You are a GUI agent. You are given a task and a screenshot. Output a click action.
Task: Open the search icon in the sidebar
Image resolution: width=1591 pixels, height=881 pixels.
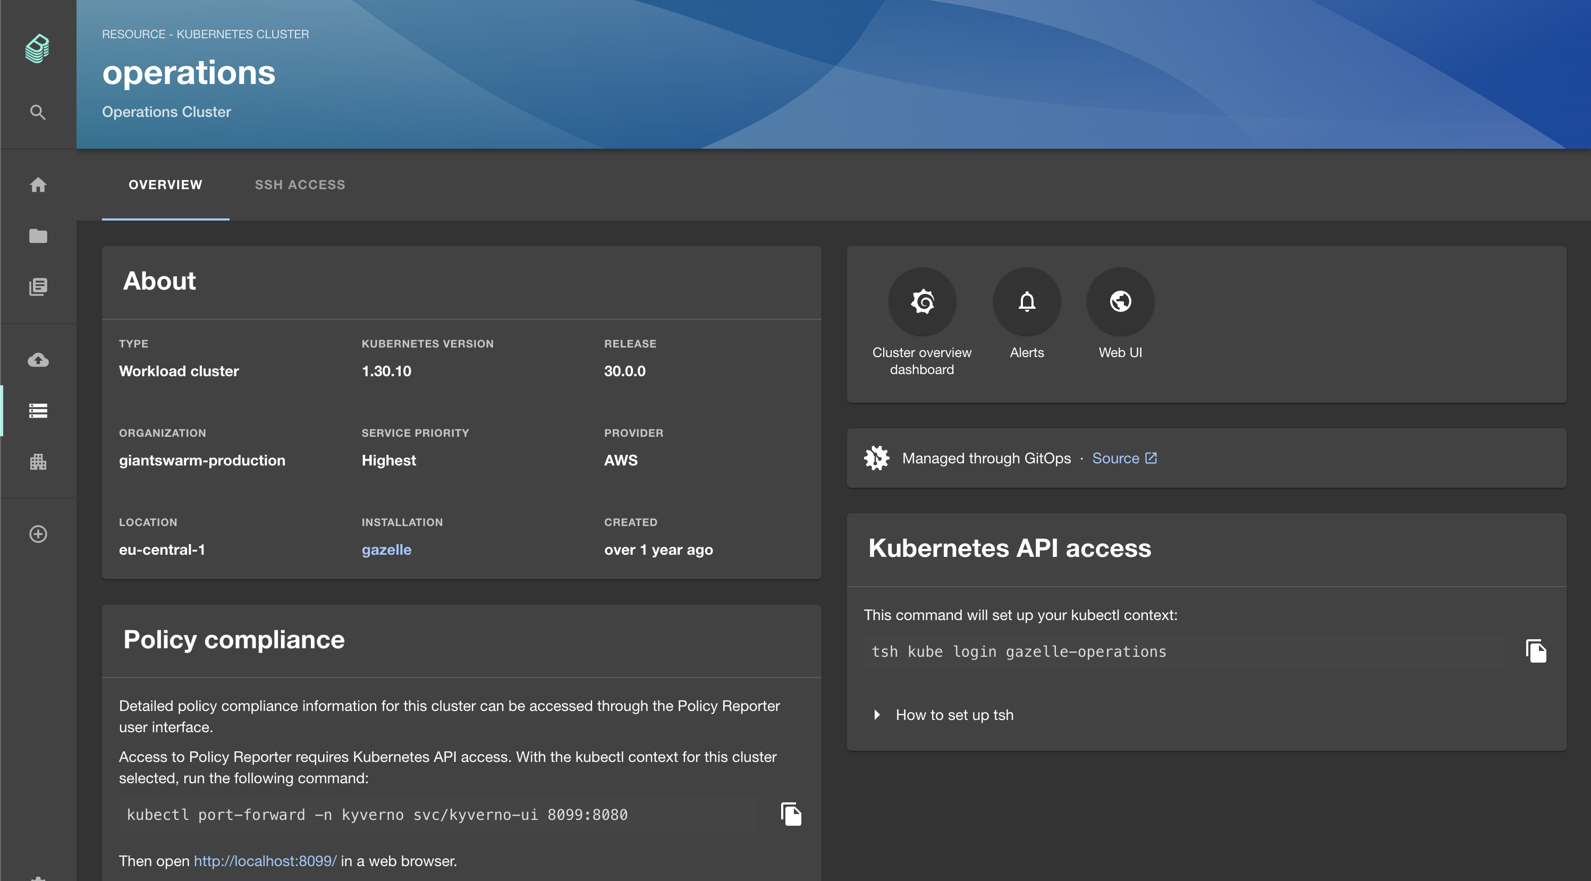[x=38, y=112]
